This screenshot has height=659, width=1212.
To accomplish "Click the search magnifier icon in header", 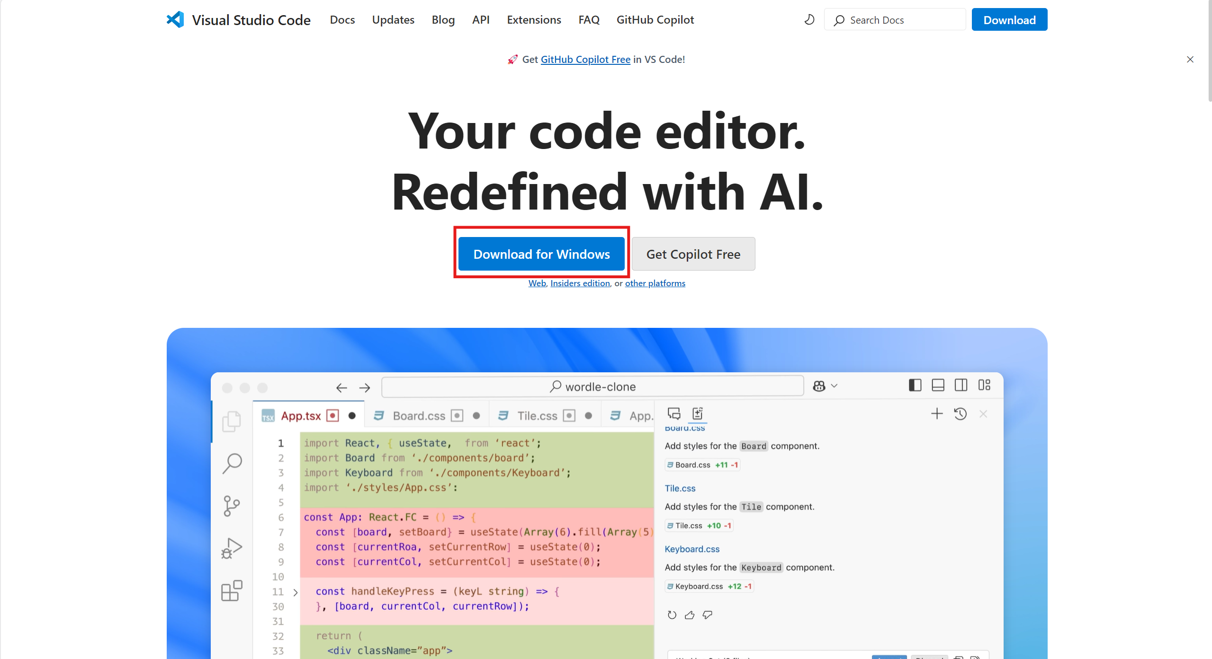I will pyautogui.click(x=839, y=20).
